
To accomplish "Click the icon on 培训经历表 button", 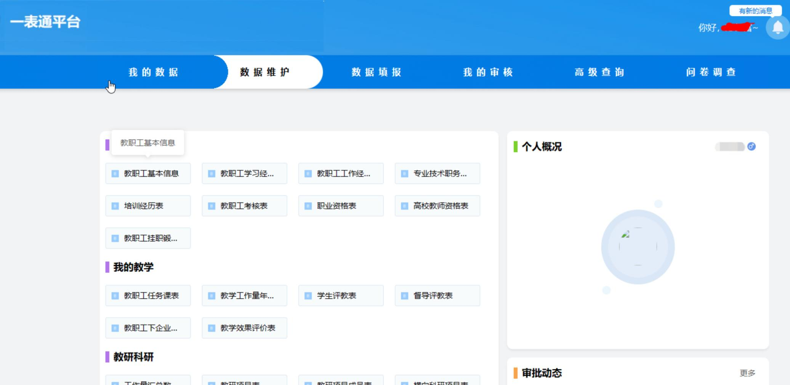I will tap(115, 206).
